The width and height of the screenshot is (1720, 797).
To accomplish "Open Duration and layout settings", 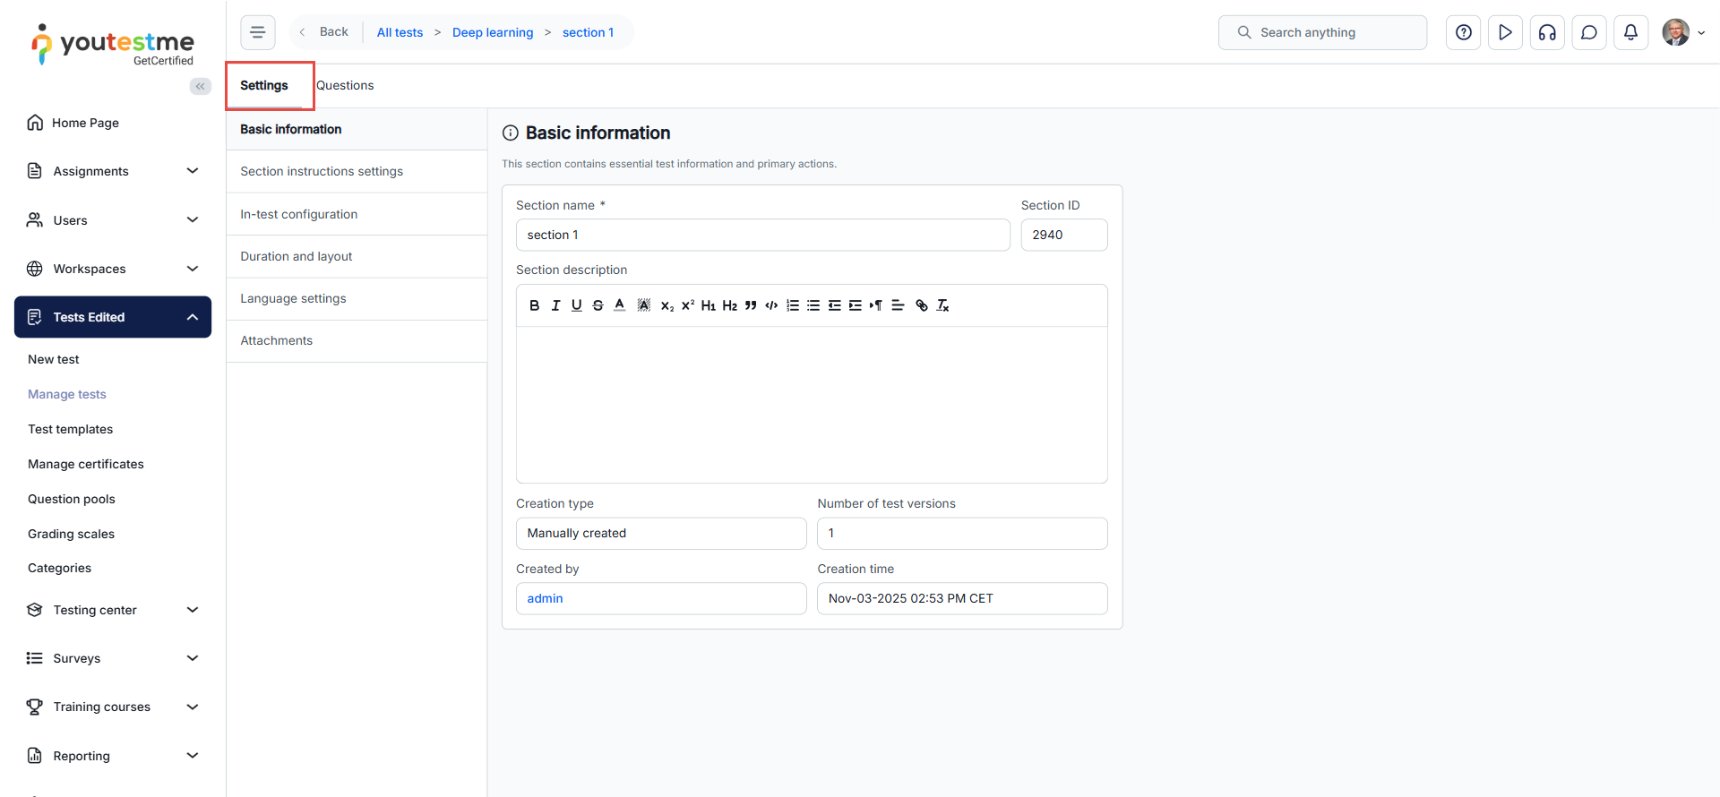I will click(297, 256).
